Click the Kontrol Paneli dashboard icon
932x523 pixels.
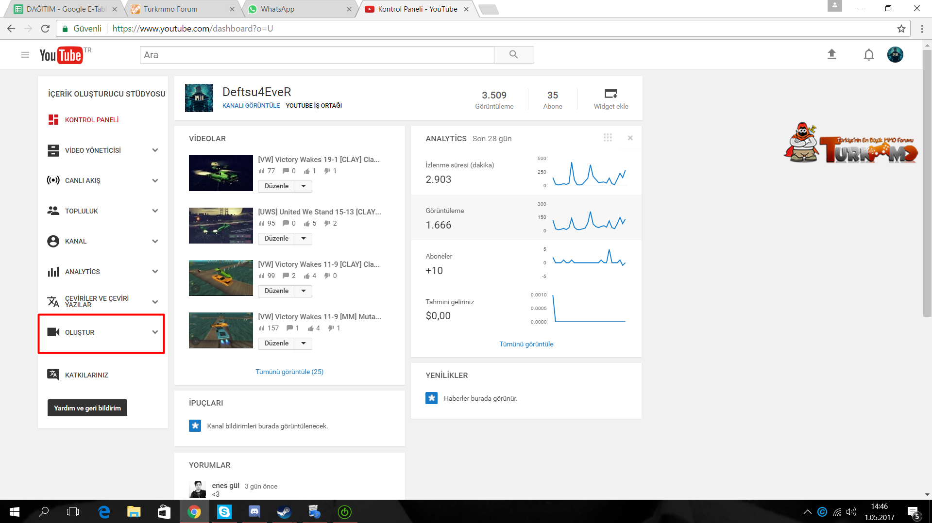53,120
